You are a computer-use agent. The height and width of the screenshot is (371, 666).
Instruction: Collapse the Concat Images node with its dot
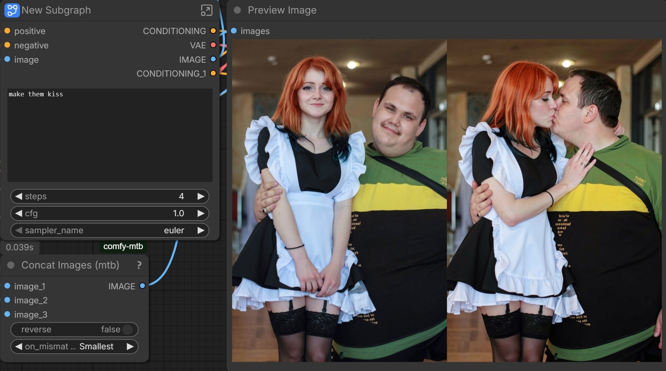tap(11, 265)
